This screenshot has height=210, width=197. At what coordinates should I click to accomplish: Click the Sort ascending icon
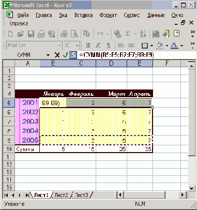click(x=143, y=34)
